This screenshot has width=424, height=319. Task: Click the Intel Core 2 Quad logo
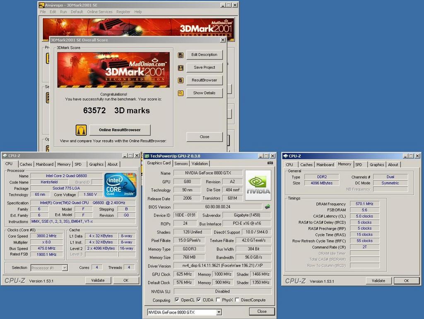click(x=120, y=185)
